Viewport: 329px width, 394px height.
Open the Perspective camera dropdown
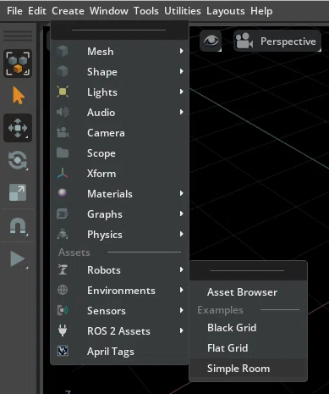277,42
